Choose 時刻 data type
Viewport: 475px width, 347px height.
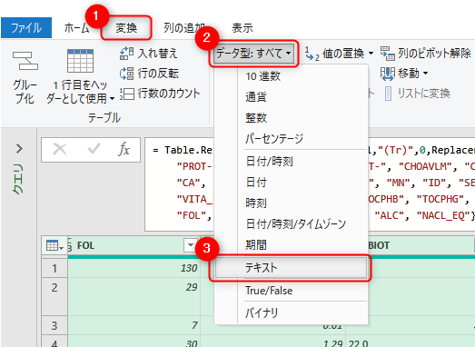[291, 203]
